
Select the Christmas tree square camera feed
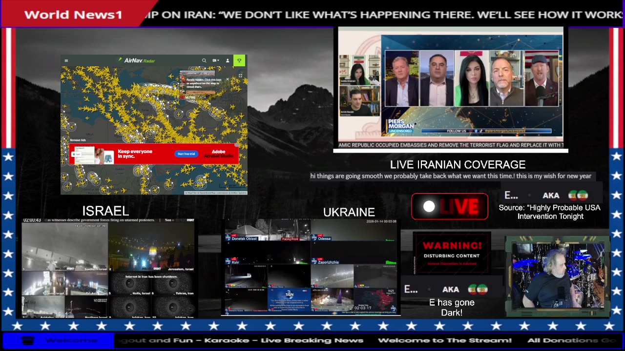(332, 300)
